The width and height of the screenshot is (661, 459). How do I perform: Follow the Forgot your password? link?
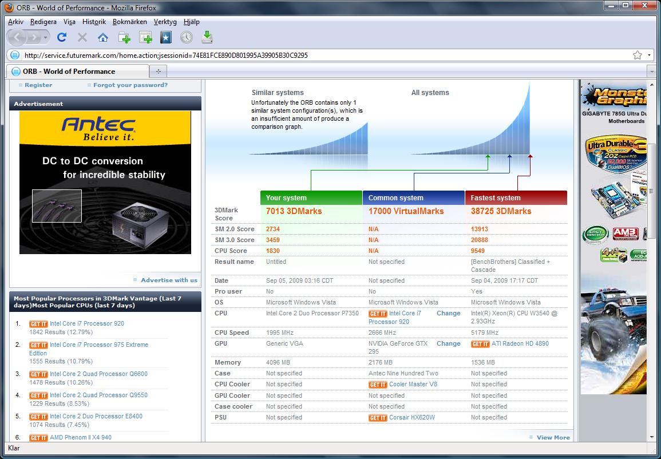pos(130,85)
